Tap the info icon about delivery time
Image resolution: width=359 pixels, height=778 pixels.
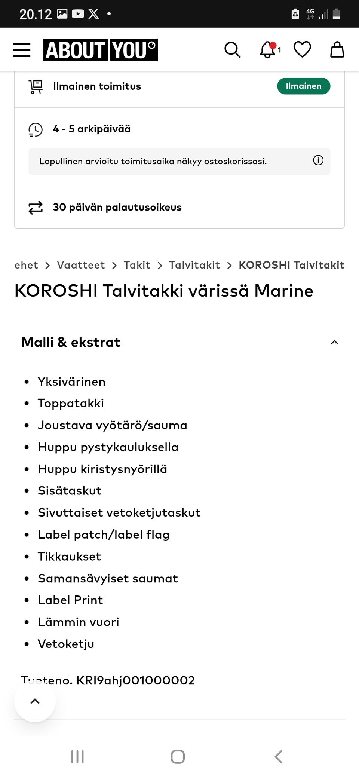point(318,160)
